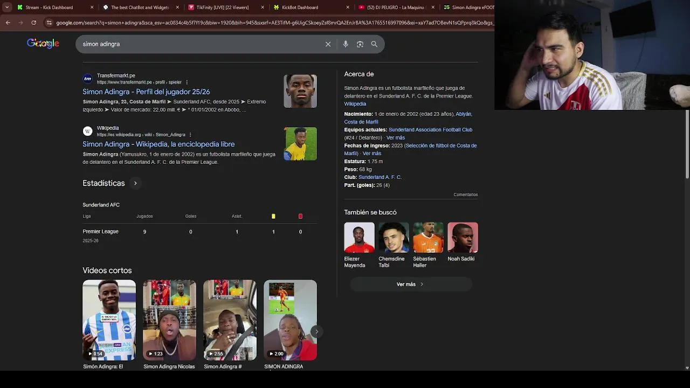Close the Stream - Kick Dashboard tab

(92, 8)
